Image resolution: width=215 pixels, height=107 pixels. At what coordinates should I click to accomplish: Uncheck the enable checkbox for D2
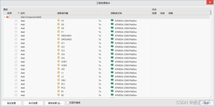pos(16,24)
